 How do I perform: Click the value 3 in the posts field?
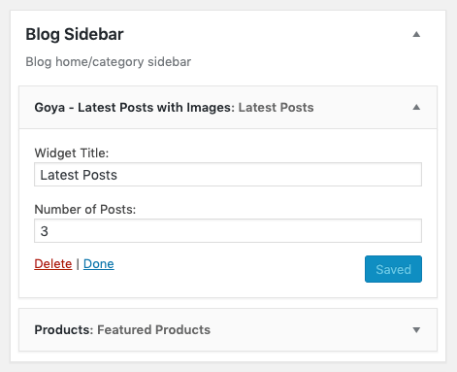pyautogui.click(x=45, y=231)
